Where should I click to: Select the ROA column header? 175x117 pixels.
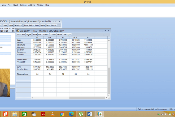(x=76, y=37)
